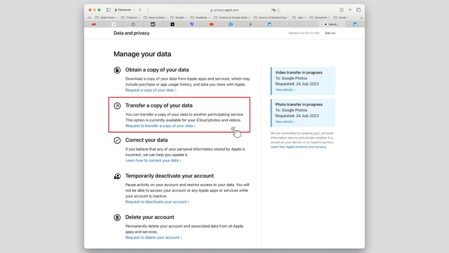Switch to the Facebook tab

[231, 24]
